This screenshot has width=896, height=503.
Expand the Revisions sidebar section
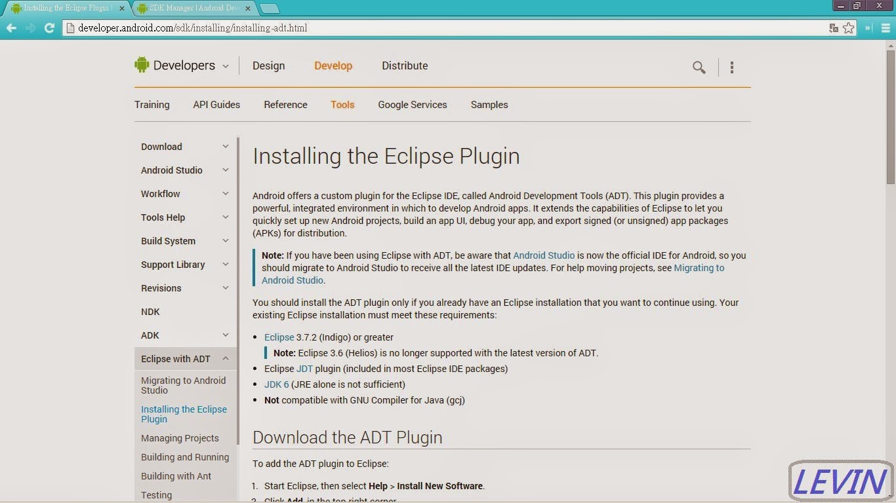tap(226, 288)
